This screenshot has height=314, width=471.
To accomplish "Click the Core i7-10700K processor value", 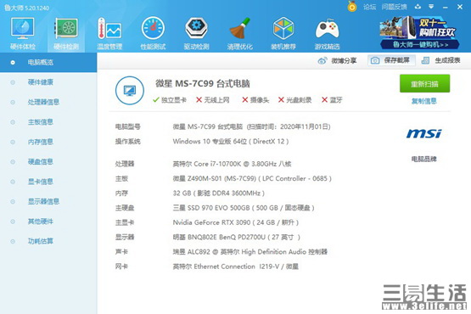I will [x=232, y=164].
